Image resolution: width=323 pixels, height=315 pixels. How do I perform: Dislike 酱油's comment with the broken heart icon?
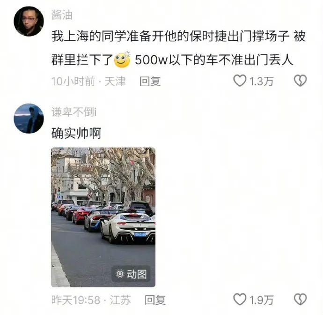click(300, 81)
